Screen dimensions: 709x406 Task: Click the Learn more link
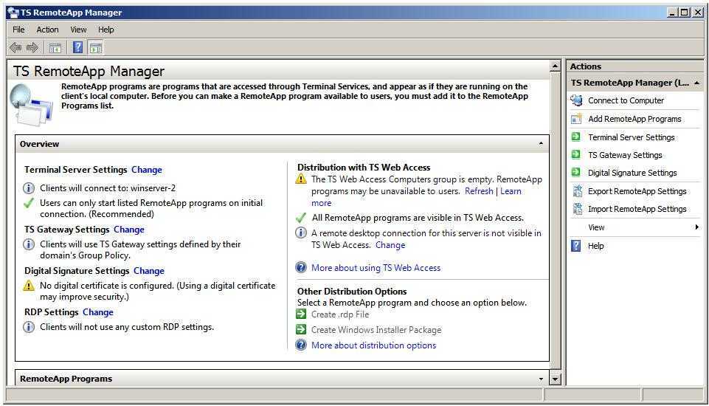click(511, 191)
